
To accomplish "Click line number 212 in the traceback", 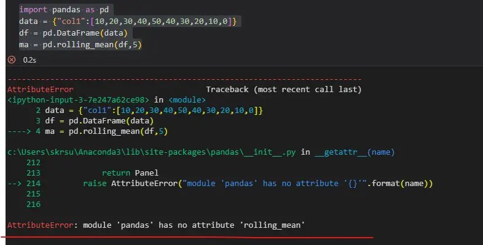I will click(x=33, y=163).
